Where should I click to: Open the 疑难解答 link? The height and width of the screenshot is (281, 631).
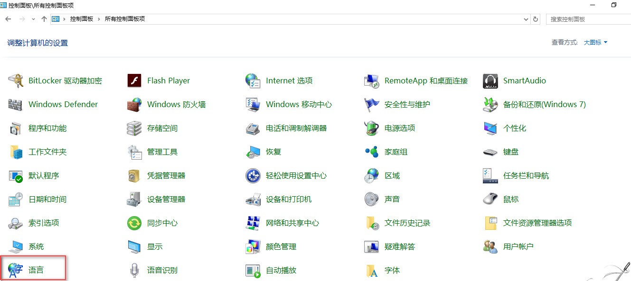point(400,247)
